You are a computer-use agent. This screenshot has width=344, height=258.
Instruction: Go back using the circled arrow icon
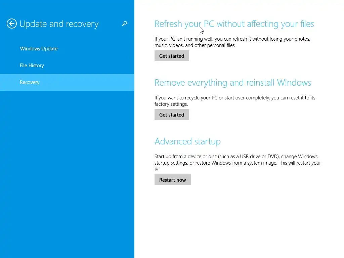click(x=12, y=24)
